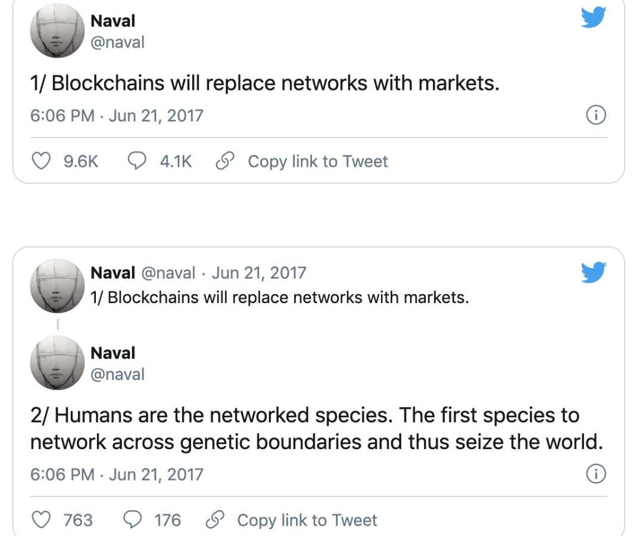This screenshot has height=536, width=643.
Task: Click the Twitter bird logo on first tweet
Action: click(593, 18)
